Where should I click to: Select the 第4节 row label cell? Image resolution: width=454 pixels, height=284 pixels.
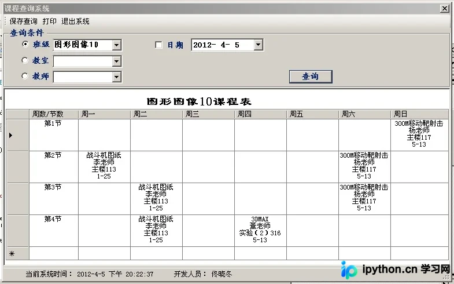54,231
